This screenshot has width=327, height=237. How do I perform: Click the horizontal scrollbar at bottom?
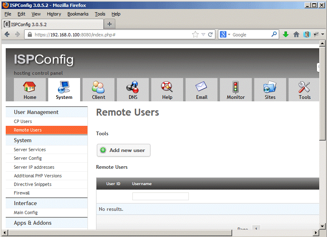(123, 233)
